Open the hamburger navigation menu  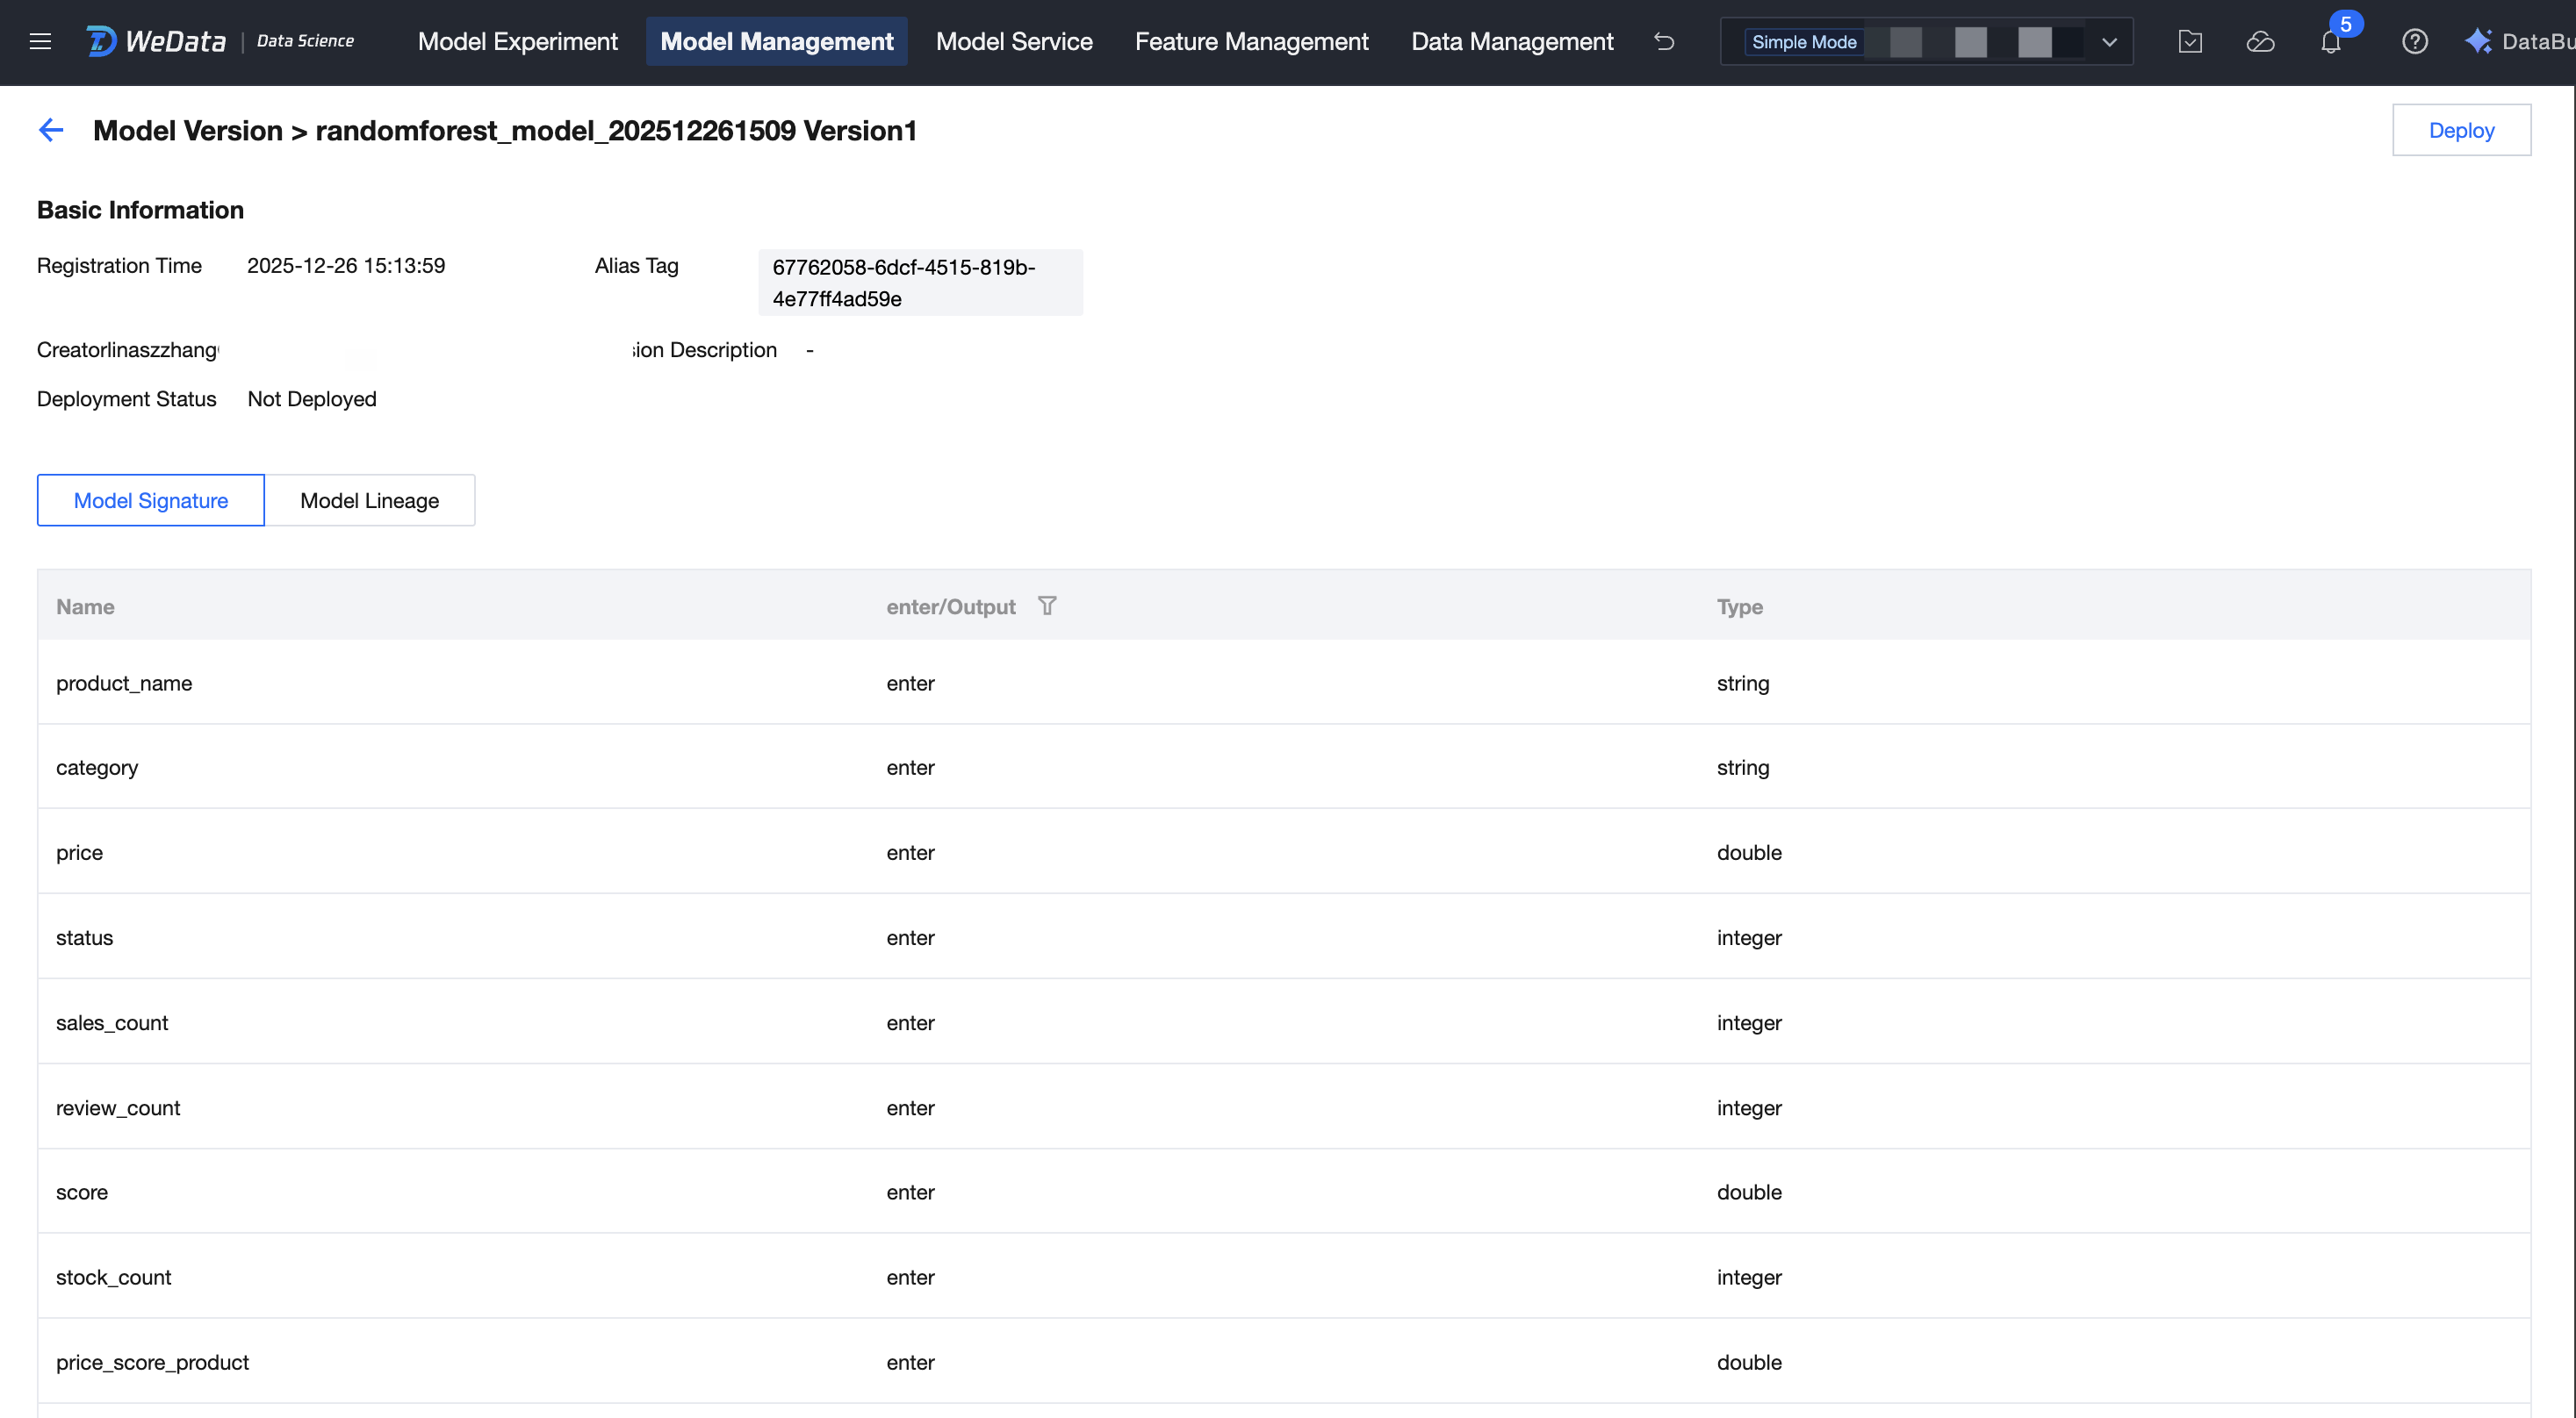(x=40, y=41)
